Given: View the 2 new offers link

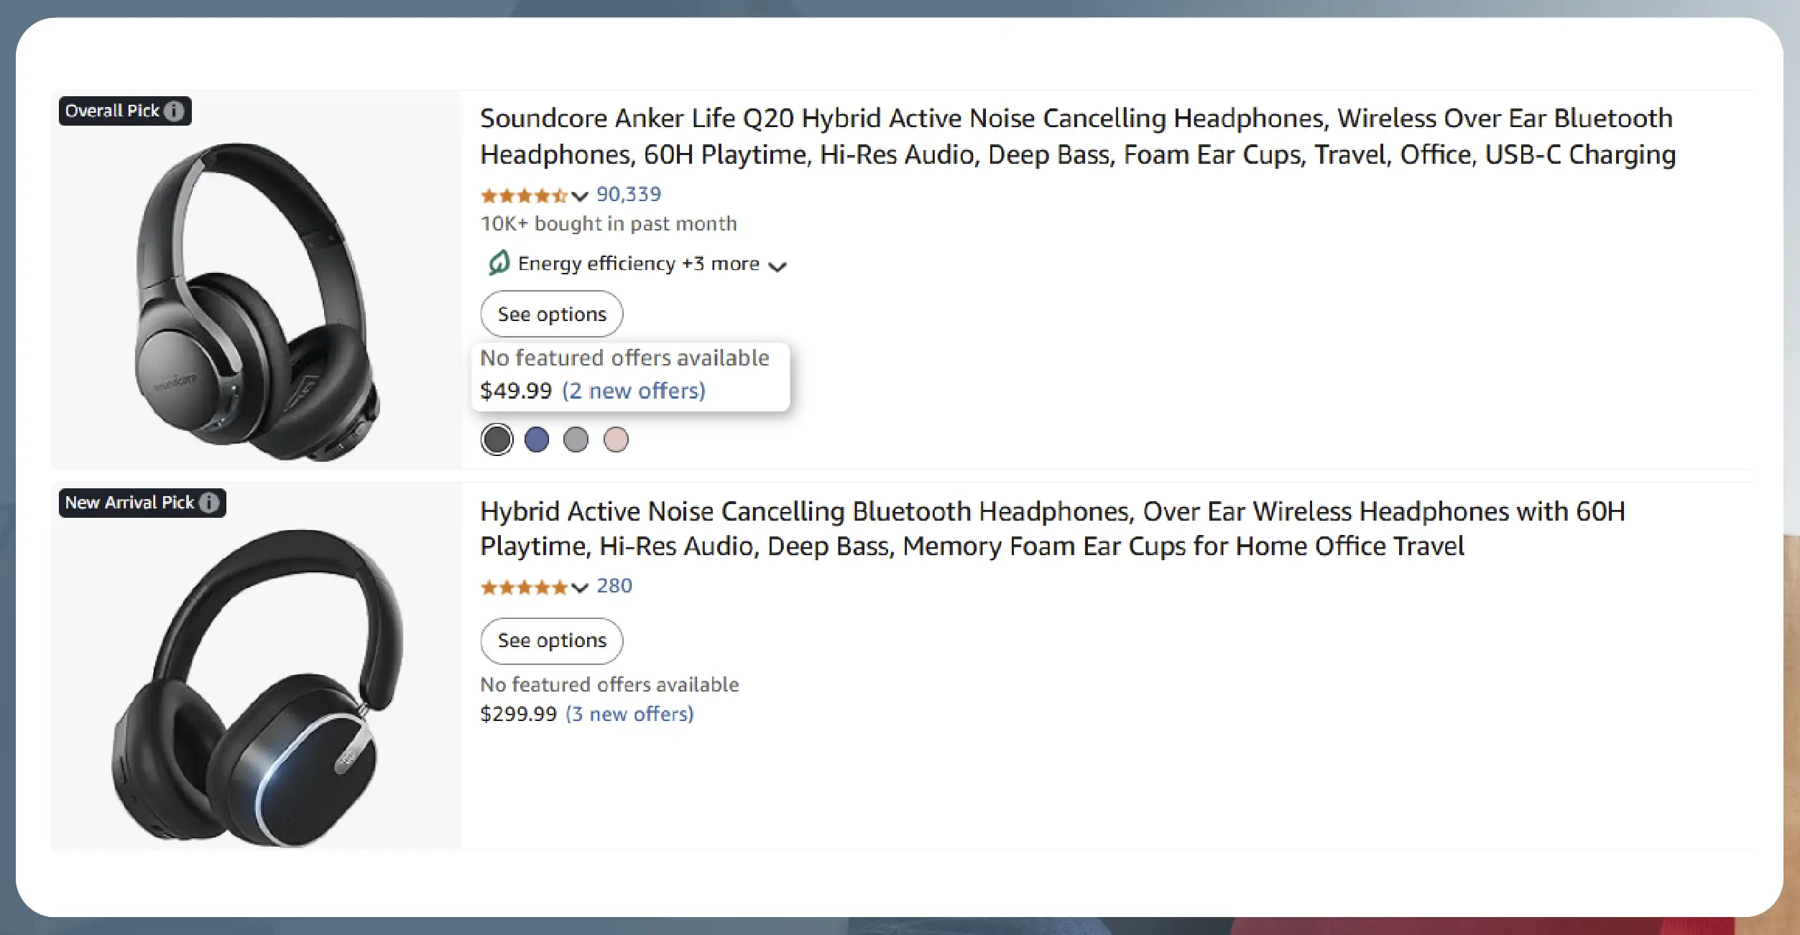Looking at the screenshot, I should click(x=633, y=391).
